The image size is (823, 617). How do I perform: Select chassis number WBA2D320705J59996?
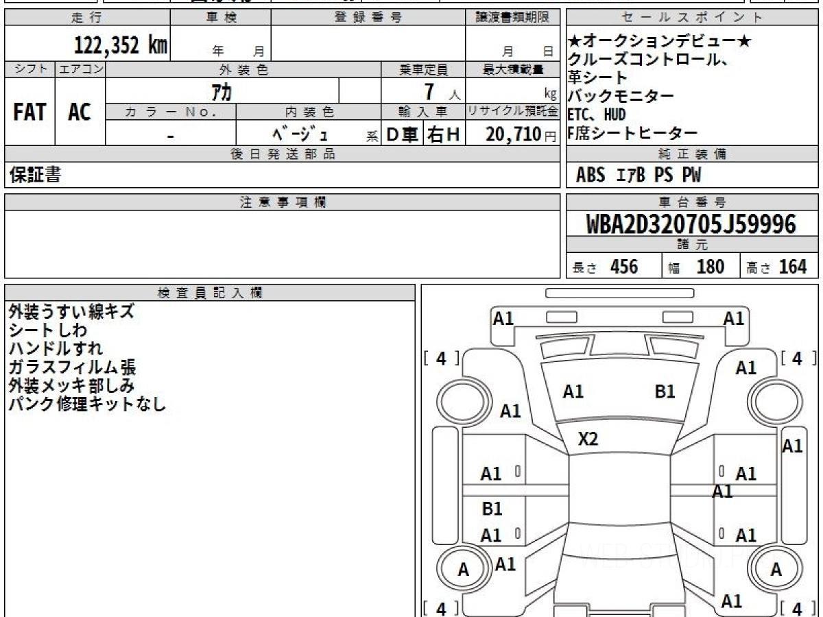coord(691,223)
